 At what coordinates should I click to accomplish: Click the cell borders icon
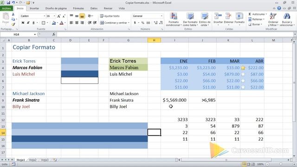coord(43,23)
